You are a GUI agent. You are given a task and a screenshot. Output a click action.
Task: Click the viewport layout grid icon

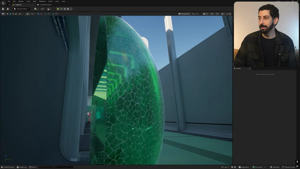pyautogui.click(x=230, y=14)
